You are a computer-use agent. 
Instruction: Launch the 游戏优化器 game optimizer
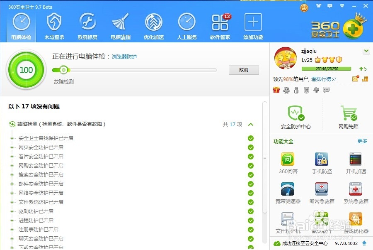pos(355,220)
